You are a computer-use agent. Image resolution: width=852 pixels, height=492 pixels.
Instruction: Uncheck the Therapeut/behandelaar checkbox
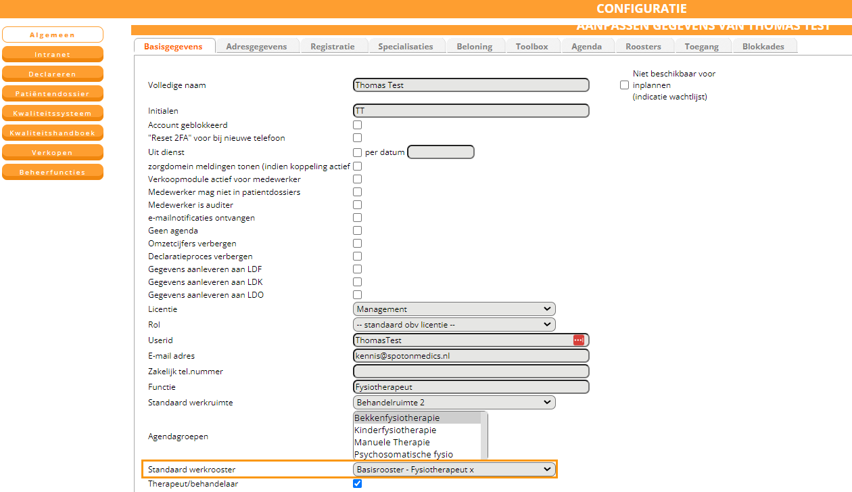pos(358,484)
